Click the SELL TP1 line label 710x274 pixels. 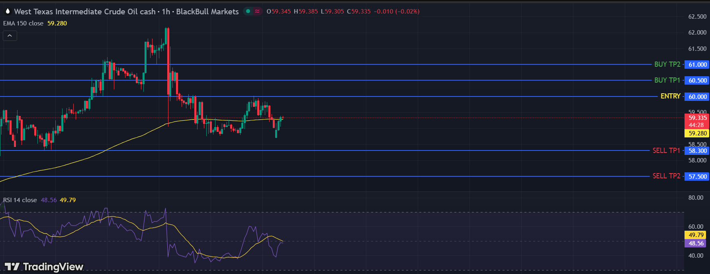tap(666, 151)
